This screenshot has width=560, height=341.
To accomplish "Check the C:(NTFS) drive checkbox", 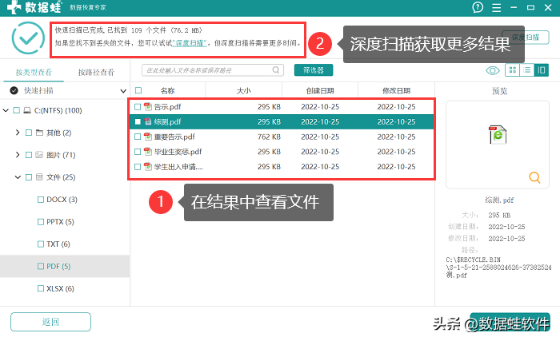I will (17, 110).
